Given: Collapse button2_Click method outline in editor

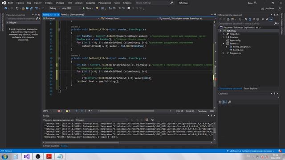Looking at the screenshot, I should click(x=59, y=58).
